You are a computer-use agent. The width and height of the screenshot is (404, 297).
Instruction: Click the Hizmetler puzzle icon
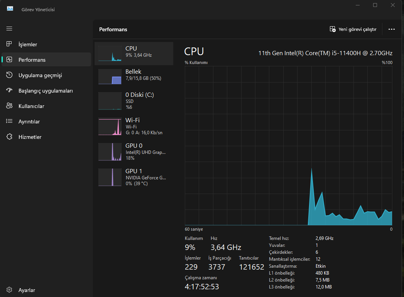coord(9,137)
